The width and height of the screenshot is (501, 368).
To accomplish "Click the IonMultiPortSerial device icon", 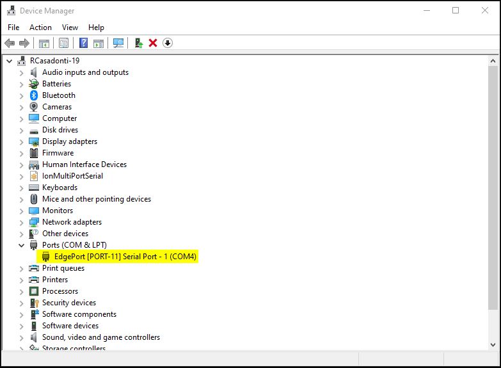I will pyautogui.click(x=34, y=176).
